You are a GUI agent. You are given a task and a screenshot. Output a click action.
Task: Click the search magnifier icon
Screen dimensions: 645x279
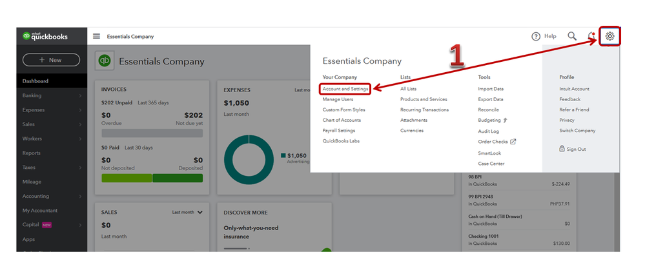572,36
